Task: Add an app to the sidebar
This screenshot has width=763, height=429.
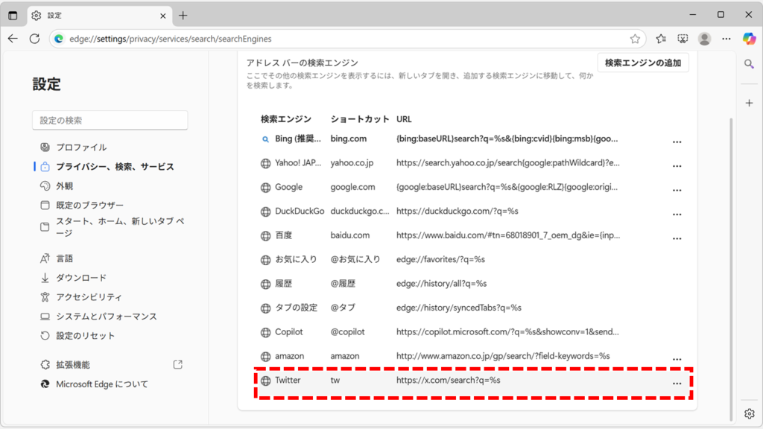Action: point(749,103)
